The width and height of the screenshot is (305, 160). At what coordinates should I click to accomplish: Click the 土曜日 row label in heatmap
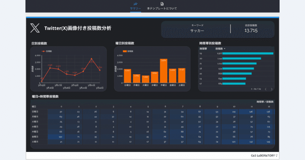(35, 142)
